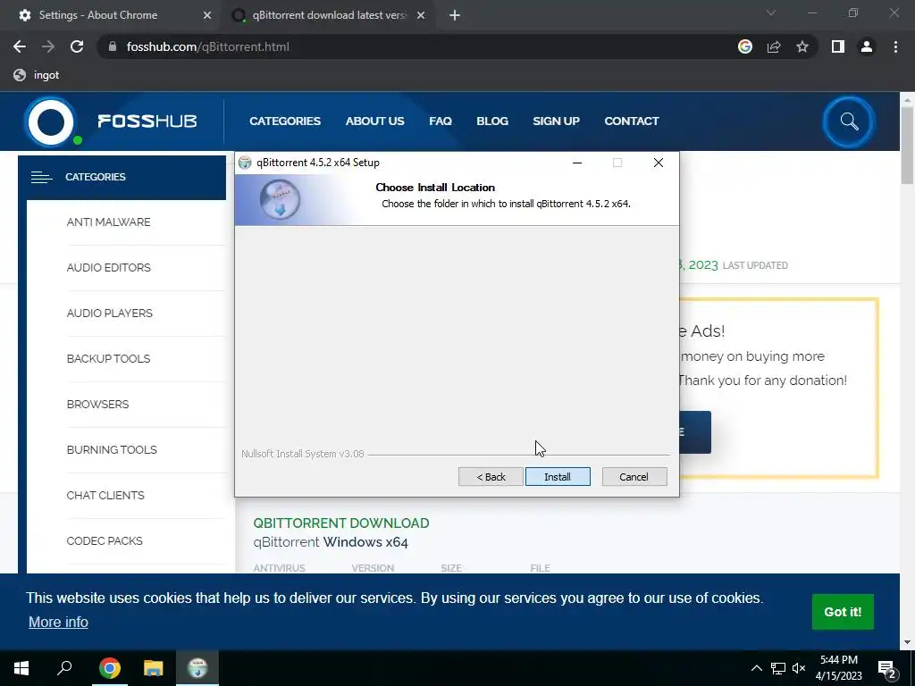Open a new Chrome tab
The width and height of the screenshot is (915, 686).
tap(455, 16)
